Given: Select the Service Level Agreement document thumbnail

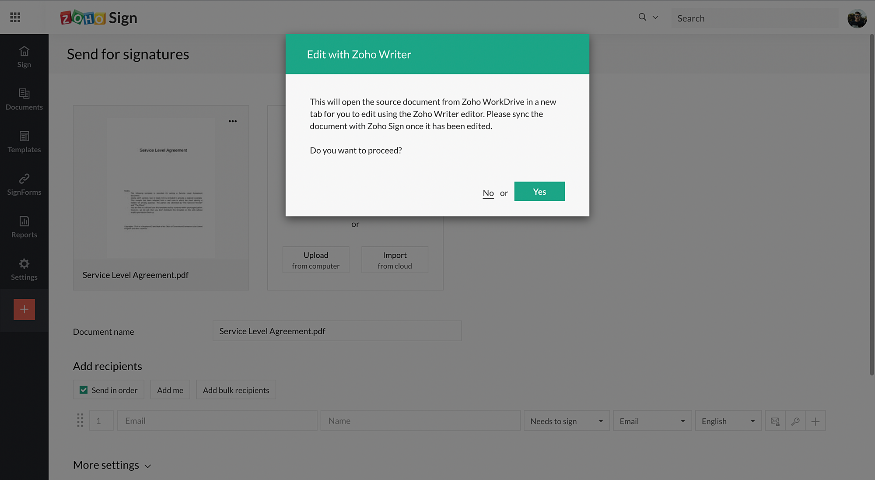Looking at the screenshot, I should 161,187.
